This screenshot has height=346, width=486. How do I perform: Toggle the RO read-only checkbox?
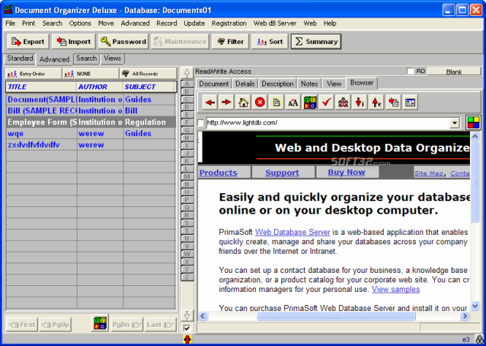pos(411,72)
